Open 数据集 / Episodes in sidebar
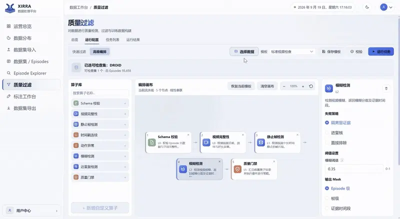This screenshot has width=400, height=219. click(x=31, y=61)
